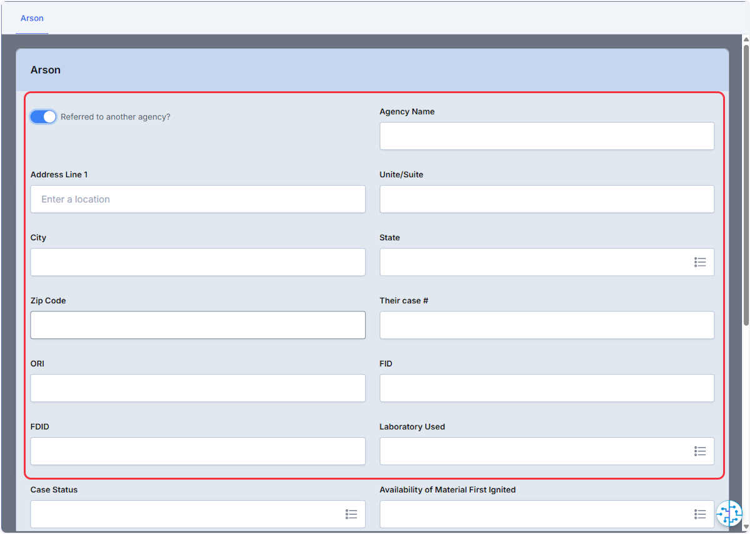Click the Arson panel heading

click(x=46, y=70)
